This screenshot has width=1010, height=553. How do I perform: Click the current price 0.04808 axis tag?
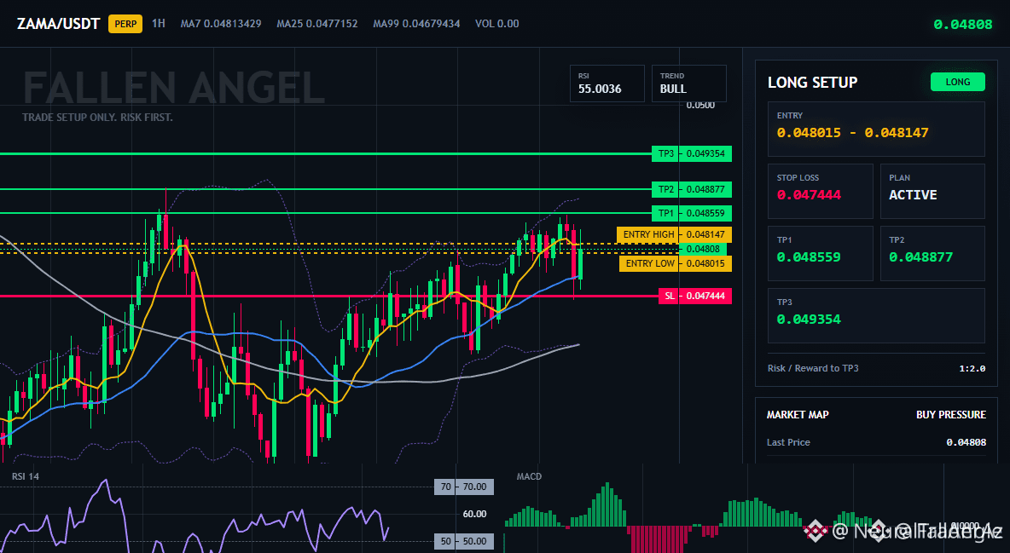703,249
